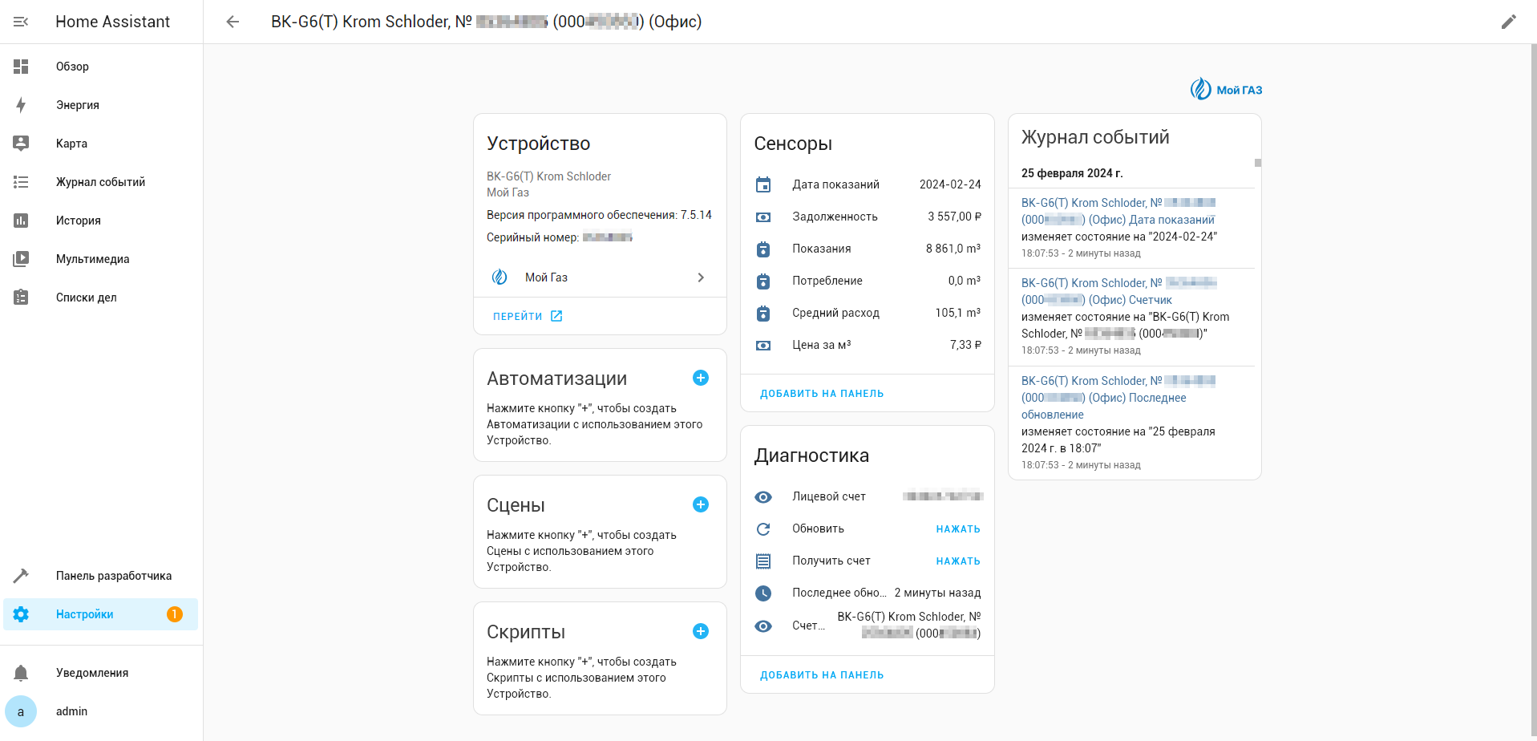Open История chart icon

coord(21,221)
